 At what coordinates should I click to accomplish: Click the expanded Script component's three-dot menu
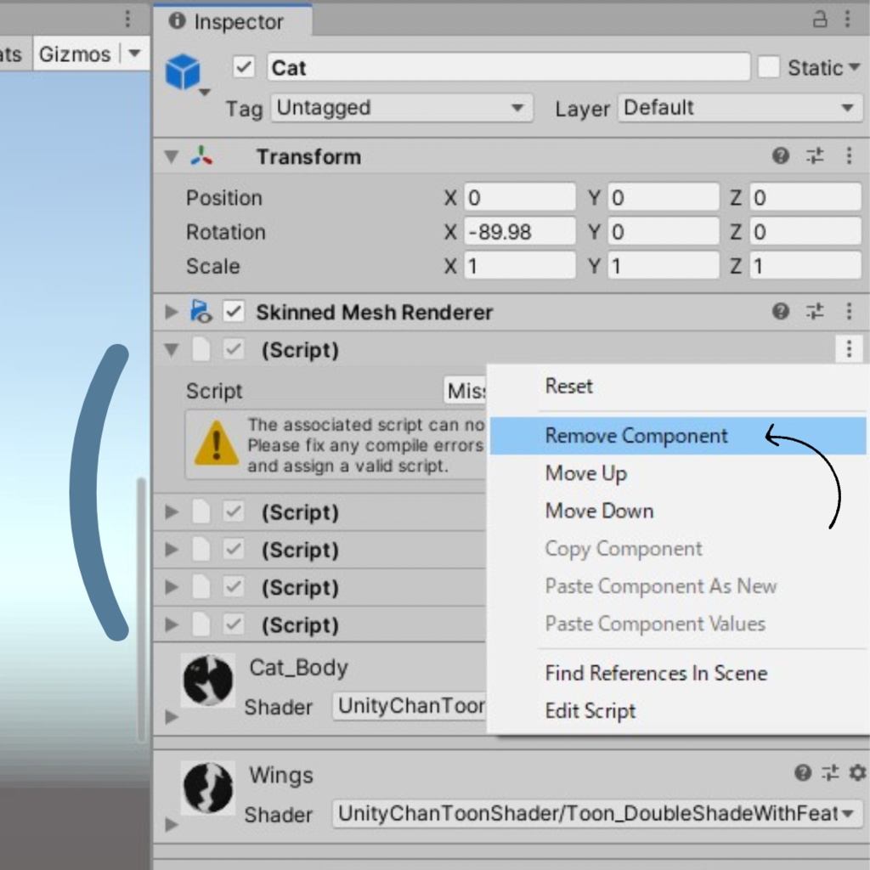coord(849,349)
